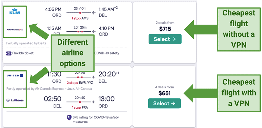Click the Lufthansa airline logo
Image resolution: width=262 pixels, height=128 pixels.
pyautogui.click(x=15, y=100)
